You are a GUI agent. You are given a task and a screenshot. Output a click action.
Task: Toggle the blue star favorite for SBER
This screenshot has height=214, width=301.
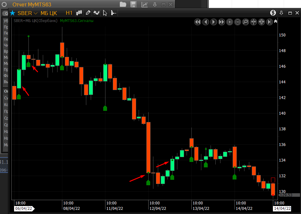[12, 13]
